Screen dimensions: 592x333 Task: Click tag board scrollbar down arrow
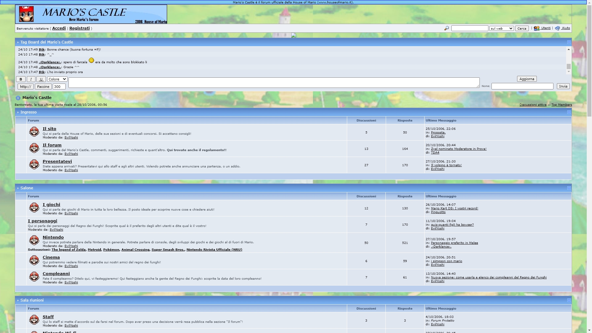coord(569,72)
